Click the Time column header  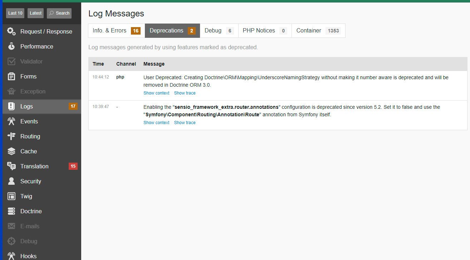pyautogui.click(x=98, y=64)
